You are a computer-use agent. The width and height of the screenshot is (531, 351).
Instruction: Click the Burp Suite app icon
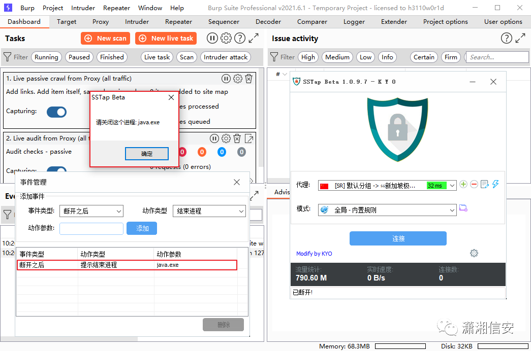pos(8,8)
